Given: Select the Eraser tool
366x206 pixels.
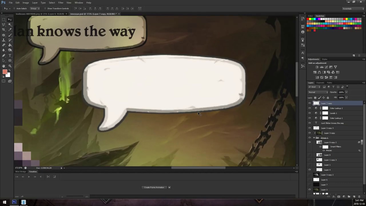Looking at the screenshot, I should pyautogui.click(x=4, y=45).
